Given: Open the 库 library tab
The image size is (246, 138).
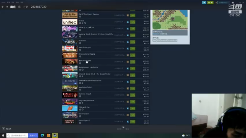Looking at the screenshot, I should pos(19,7).
